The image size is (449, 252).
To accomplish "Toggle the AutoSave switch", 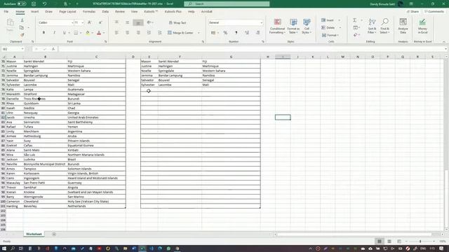I will click(x=22, y=4).
